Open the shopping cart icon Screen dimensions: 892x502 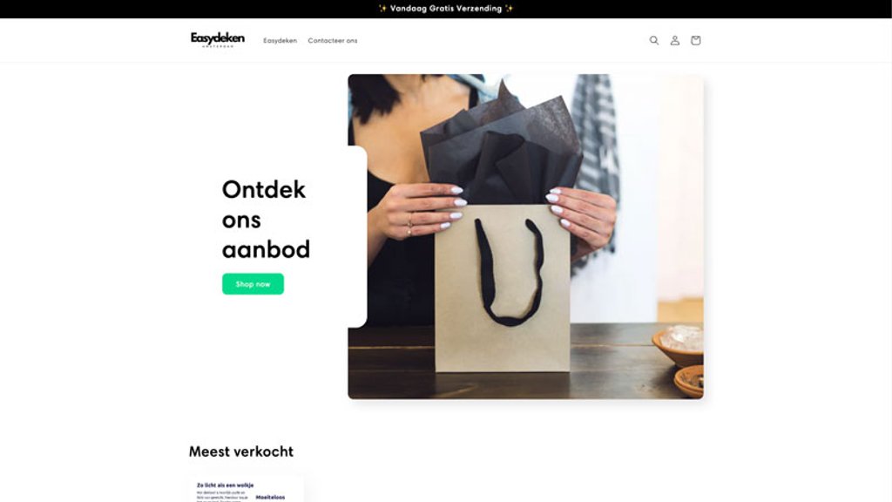click(x=695, y=40)
